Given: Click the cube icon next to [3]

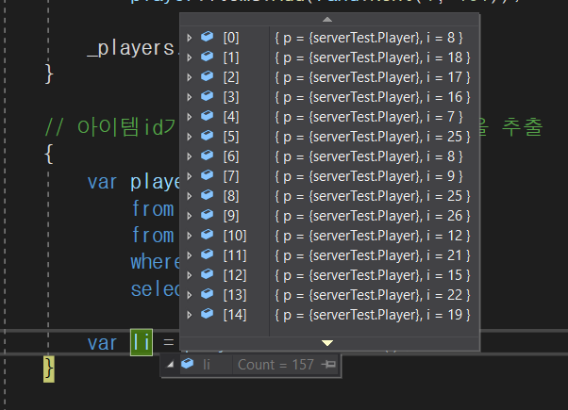Looking at the screenshot, I should (x=207, y=97).
